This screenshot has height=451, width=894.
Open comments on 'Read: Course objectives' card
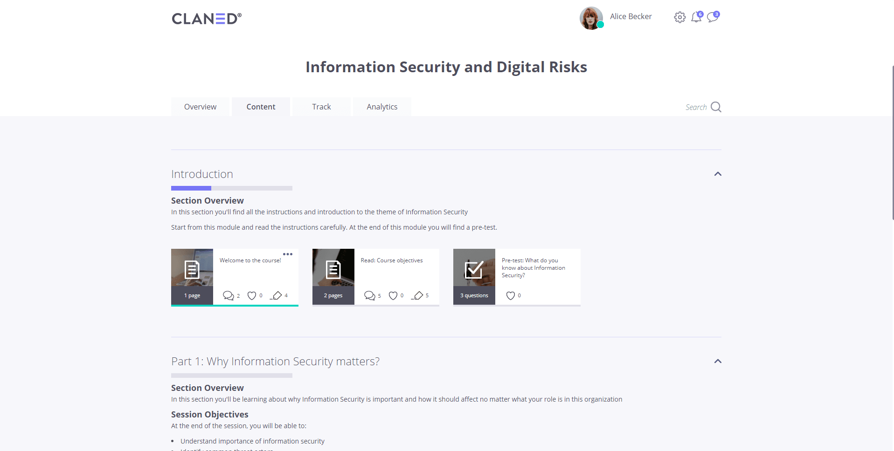pos(370,295)
